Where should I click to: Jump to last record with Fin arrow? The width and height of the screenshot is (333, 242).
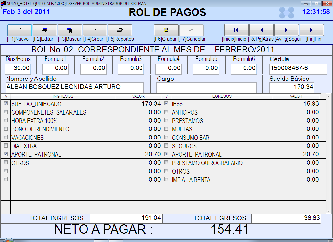coord(312,30)
